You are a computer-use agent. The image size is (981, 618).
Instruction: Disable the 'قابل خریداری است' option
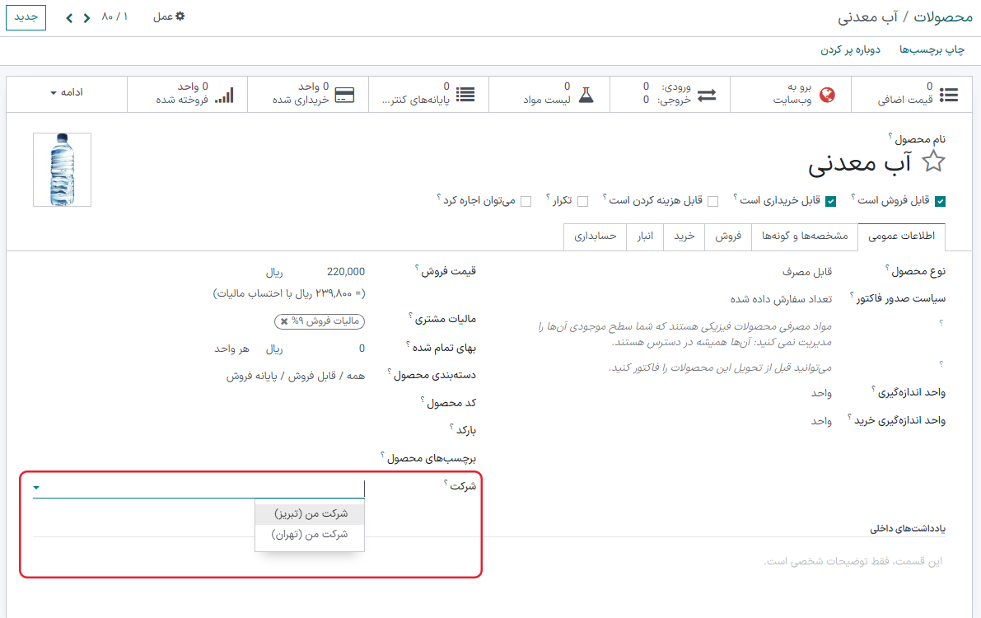coord(832,199)
